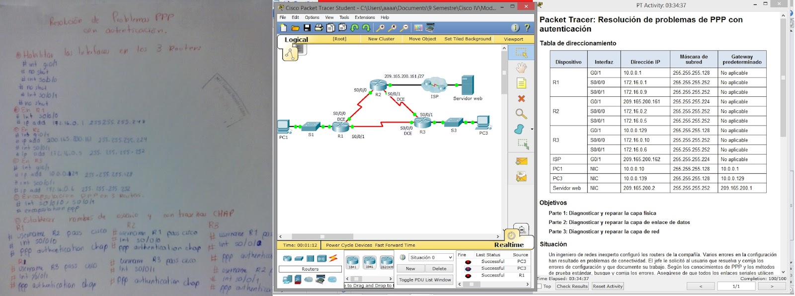The image size is (795, 296).
Task: Click Toggle PDU List Window button
Action: (x=425, y=280)
